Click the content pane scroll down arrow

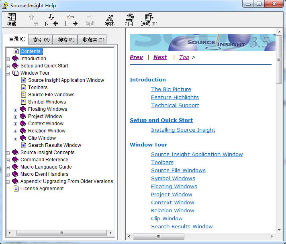279,230
